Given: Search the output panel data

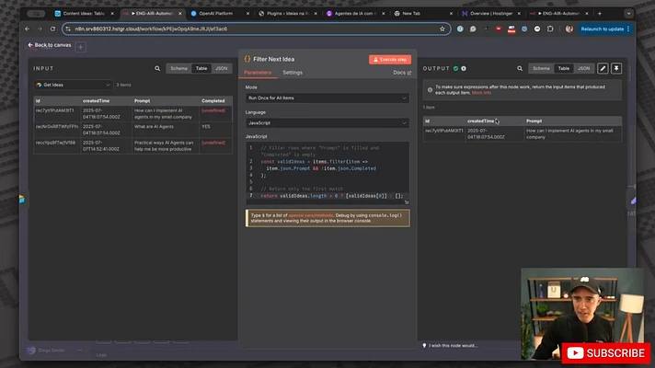Looking at the screenshot, I should pos(520,68).
